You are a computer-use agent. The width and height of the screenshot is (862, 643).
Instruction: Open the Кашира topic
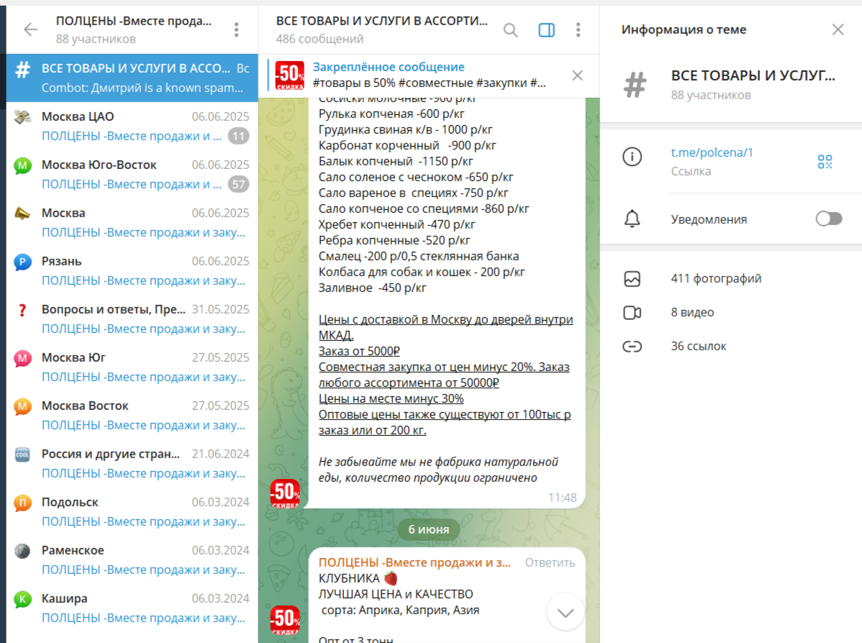tap(132, 608)
